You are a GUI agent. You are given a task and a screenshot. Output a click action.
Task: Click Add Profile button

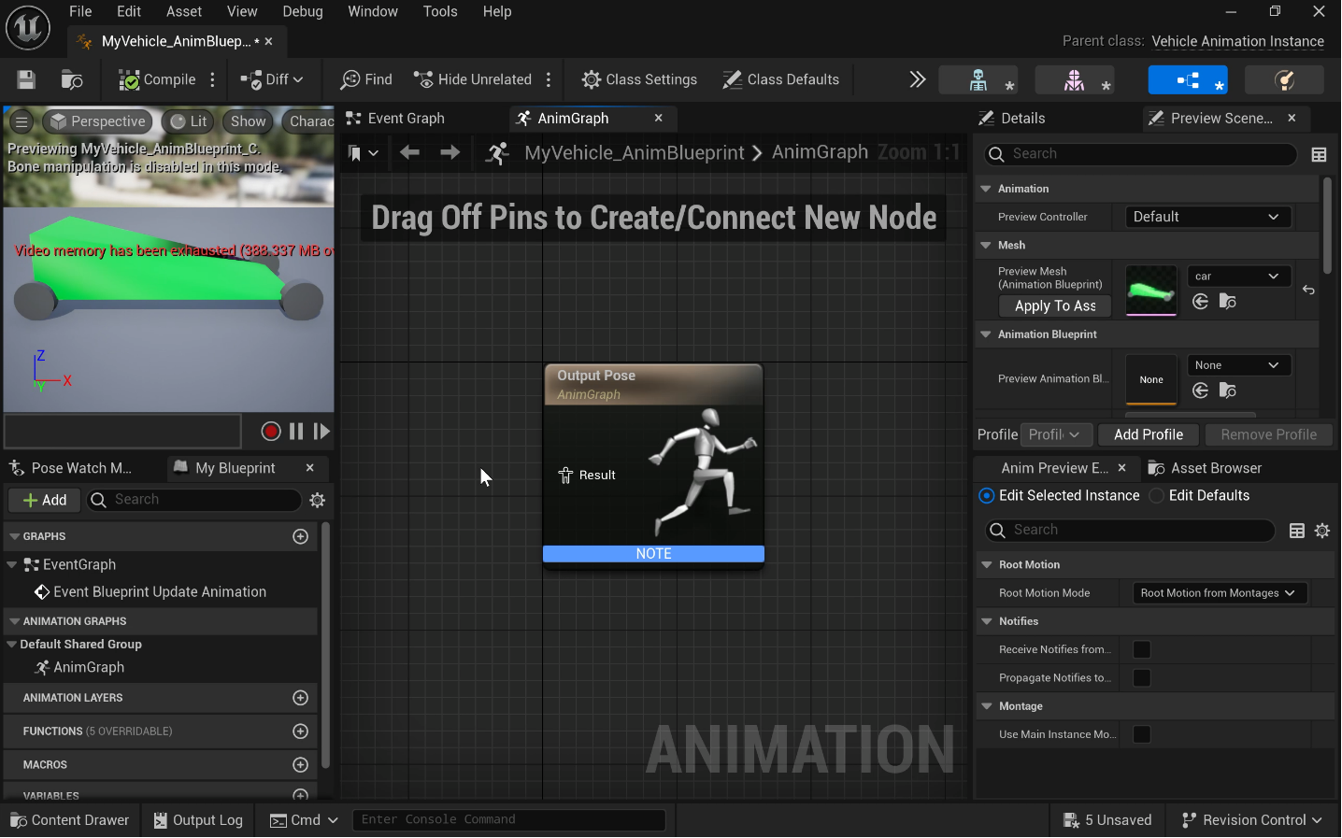tap(1149, 434)
